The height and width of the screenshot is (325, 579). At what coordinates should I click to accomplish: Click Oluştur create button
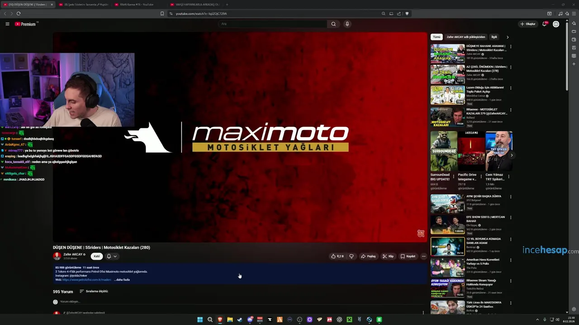click(x=527, y=24)
